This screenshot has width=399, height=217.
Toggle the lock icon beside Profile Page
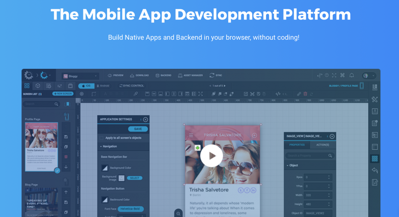(x=66, y=116)
